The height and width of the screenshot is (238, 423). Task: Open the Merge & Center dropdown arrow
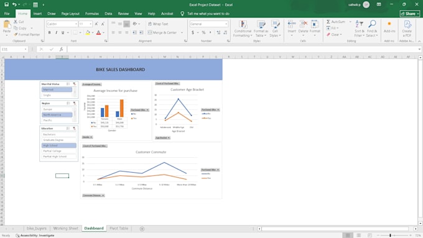pos(182,32)
